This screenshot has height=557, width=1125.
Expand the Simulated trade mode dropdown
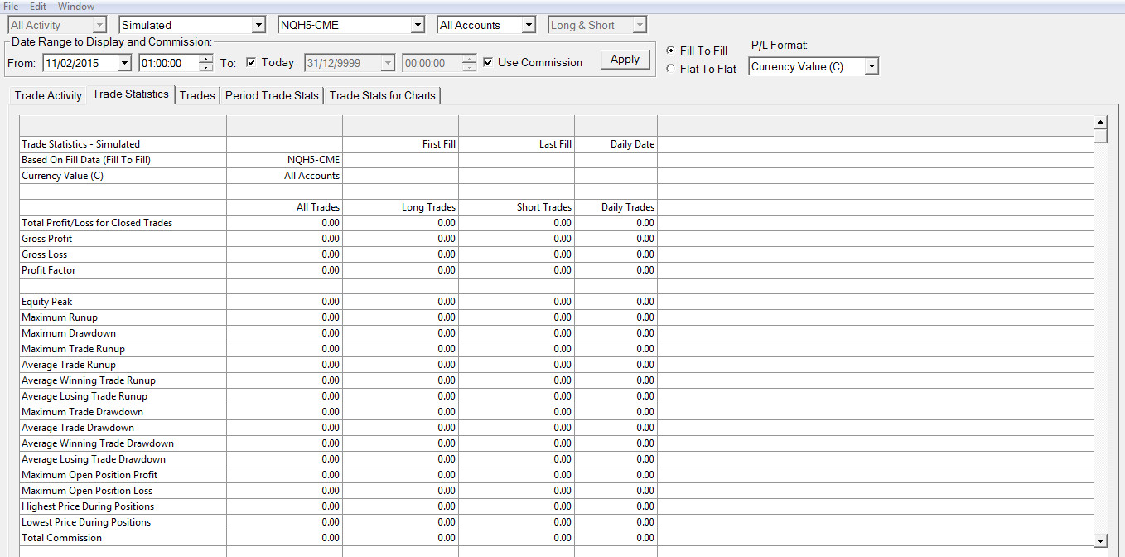pyautogui.click(x=258, y=26)
